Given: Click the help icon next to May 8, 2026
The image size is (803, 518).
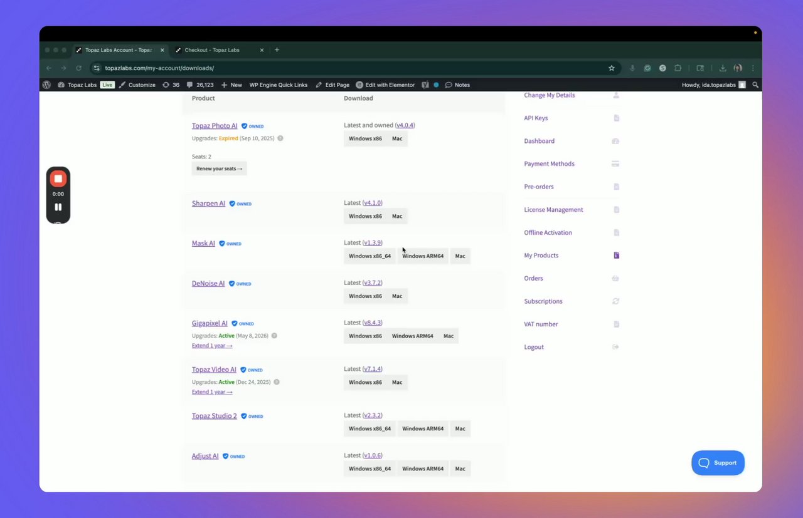Looking at the screenshot, I should click(x=274, y=336).
